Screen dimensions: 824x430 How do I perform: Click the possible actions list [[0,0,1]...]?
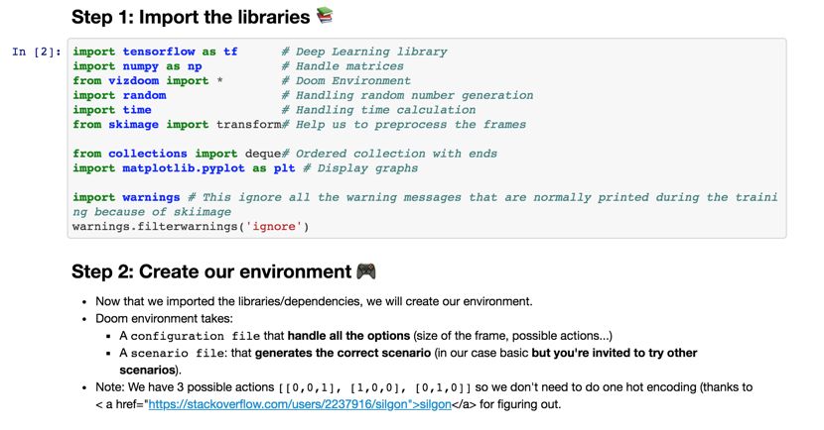[374, 387]
